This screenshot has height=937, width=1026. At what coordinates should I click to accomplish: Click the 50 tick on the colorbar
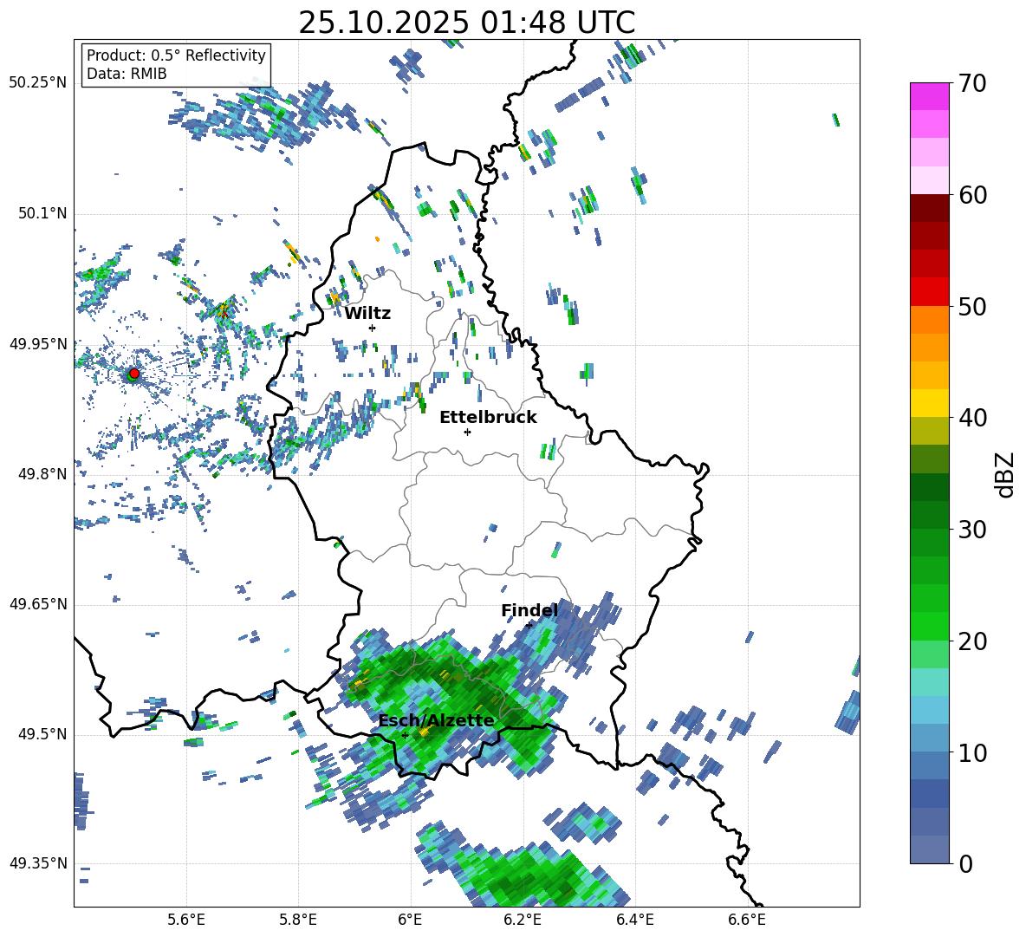pos(972,307)
